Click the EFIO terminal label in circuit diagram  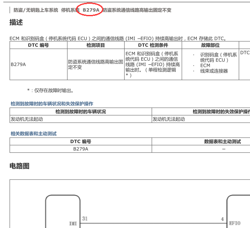click(x=235, y=223)
